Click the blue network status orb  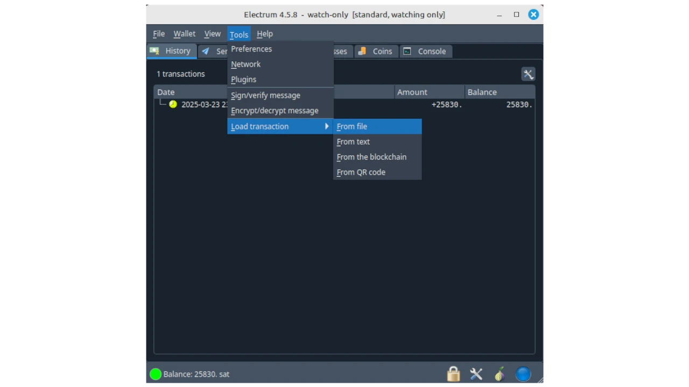coord(523,374)
